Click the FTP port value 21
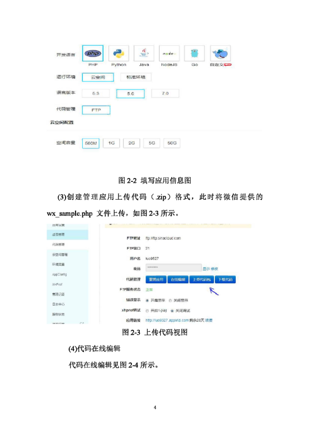This screenshot has width=310, height=439. tap(148, 248)
